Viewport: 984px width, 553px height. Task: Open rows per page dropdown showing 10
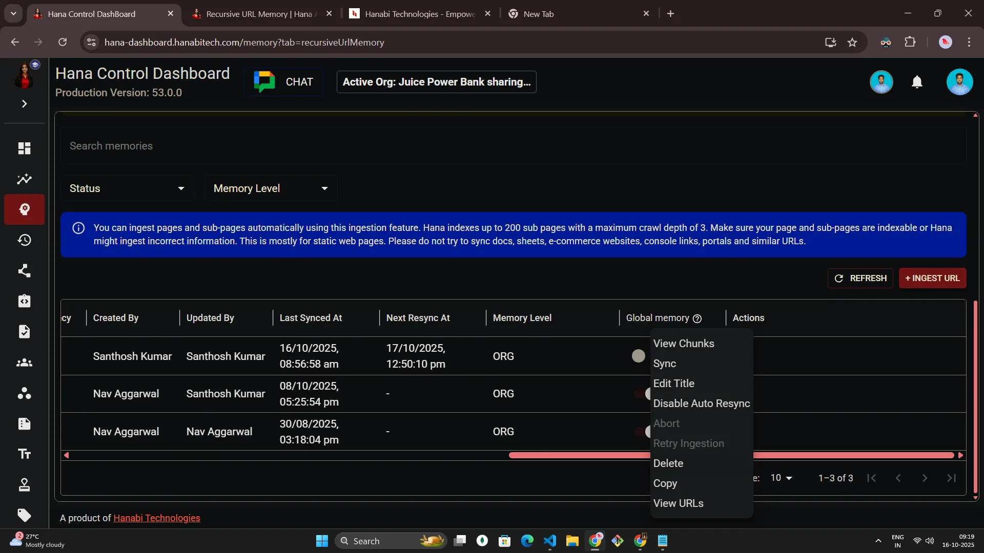coord(781,478)
